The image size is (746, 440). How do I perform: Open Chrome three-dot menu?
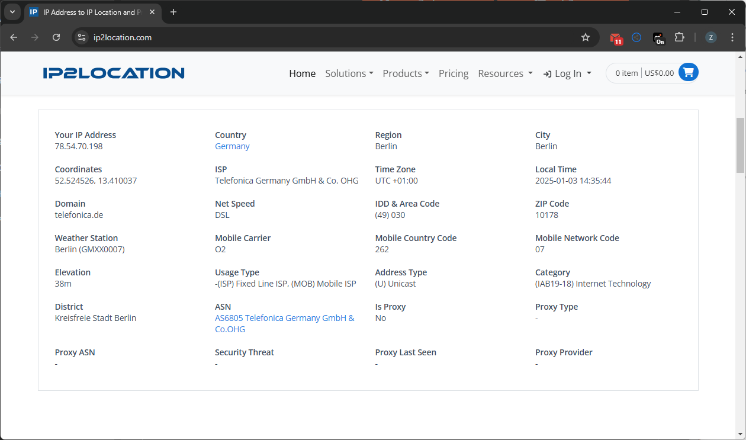coord(732,37)
